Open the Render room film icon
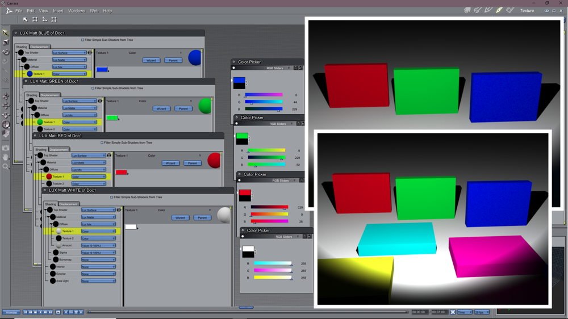 coord(510,10)
